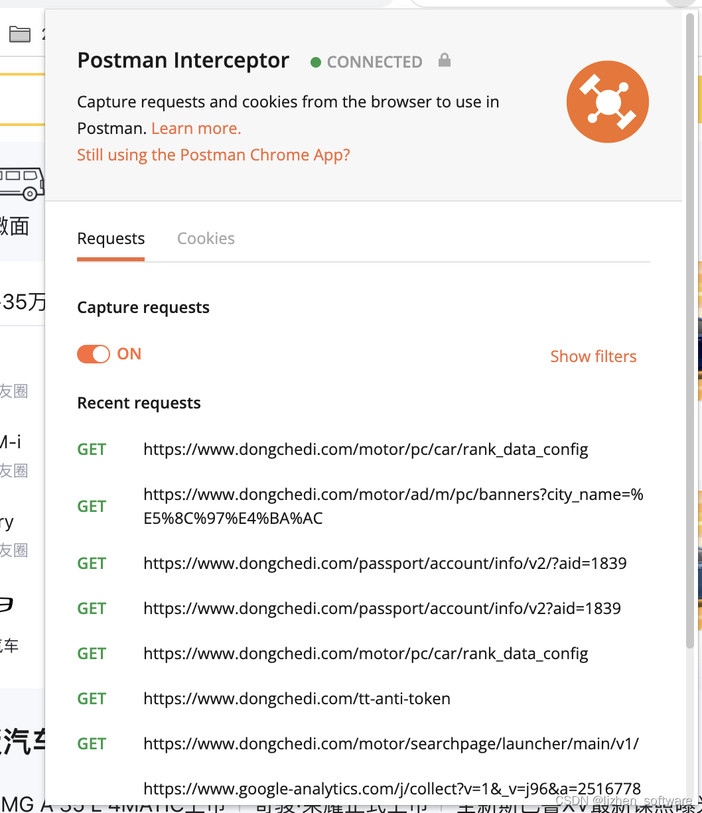Open the Cookies tab

pos(206,239)
